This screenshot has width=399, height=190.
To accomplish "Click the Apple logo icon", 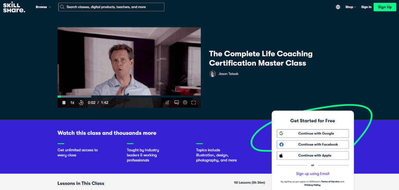I will click(281, 155).
